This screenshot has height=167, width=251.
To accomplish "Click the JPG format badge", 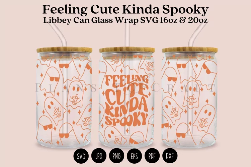I will pos(99,156).
